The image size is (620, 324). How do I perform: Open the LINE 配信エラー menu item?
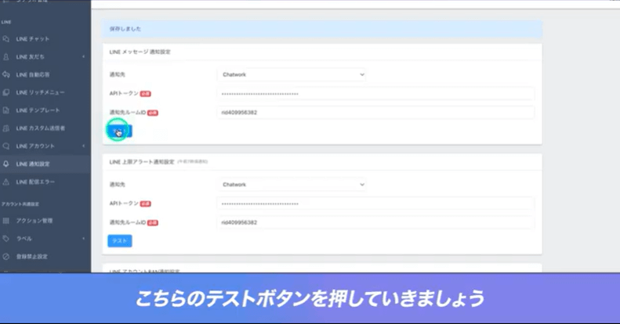[38, 182]
